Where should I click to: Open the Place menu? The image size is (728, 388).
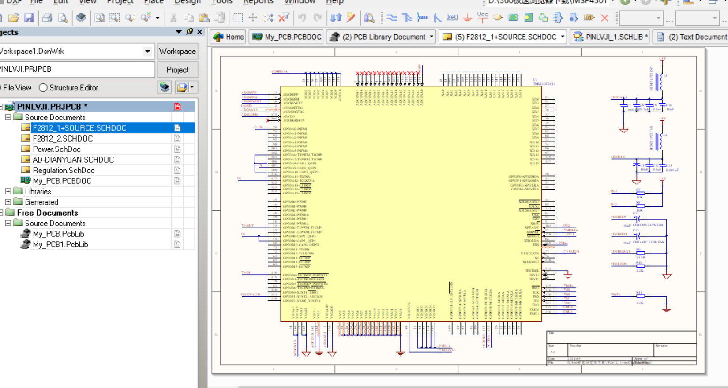[x=154, y=2]
